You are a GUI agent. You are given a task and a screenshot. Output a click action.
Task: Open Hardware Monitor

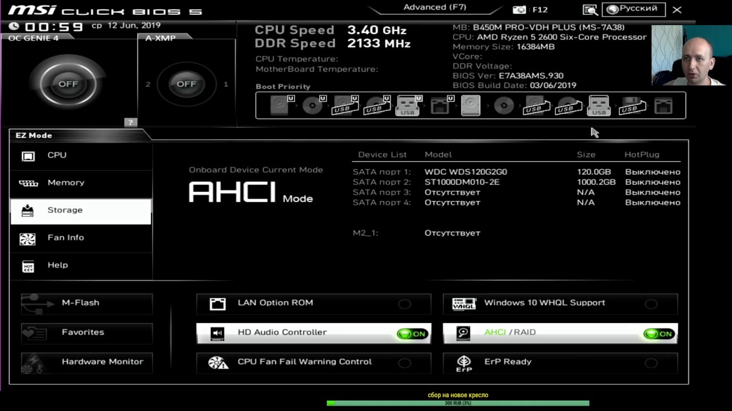pos(87,362)
